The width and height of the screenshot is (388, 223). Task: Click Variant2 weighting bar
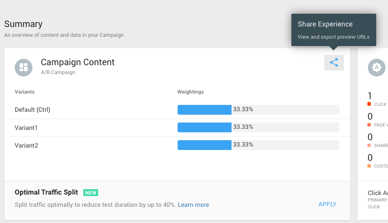[259, 145]
